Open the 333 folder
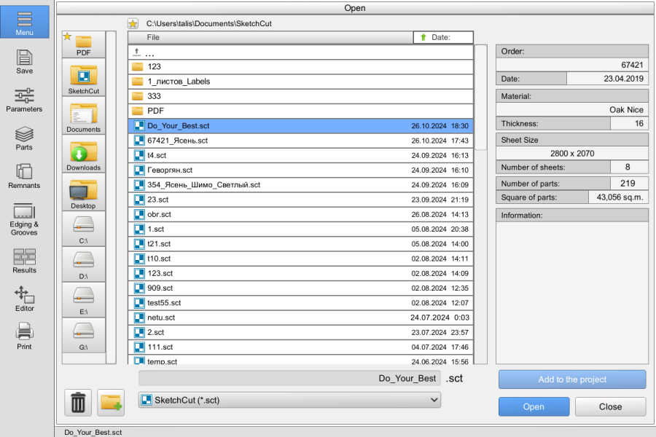The image size is (656, 437). tap(300, 96)
